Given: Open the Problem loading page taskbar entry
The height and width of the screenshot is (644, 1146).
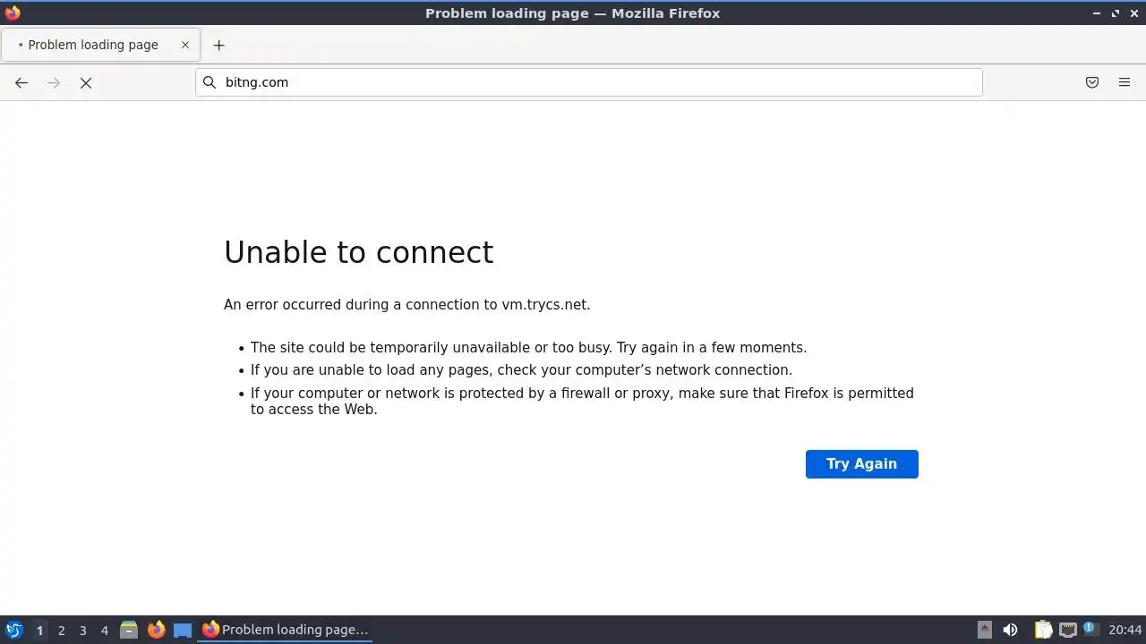Looking at the screenshot, I should click(286, 630).
